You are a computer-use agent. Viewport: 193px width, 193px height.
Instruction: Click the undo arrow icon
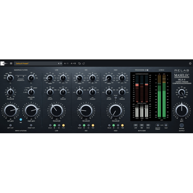pyautogui.click(x=79, y=63)
